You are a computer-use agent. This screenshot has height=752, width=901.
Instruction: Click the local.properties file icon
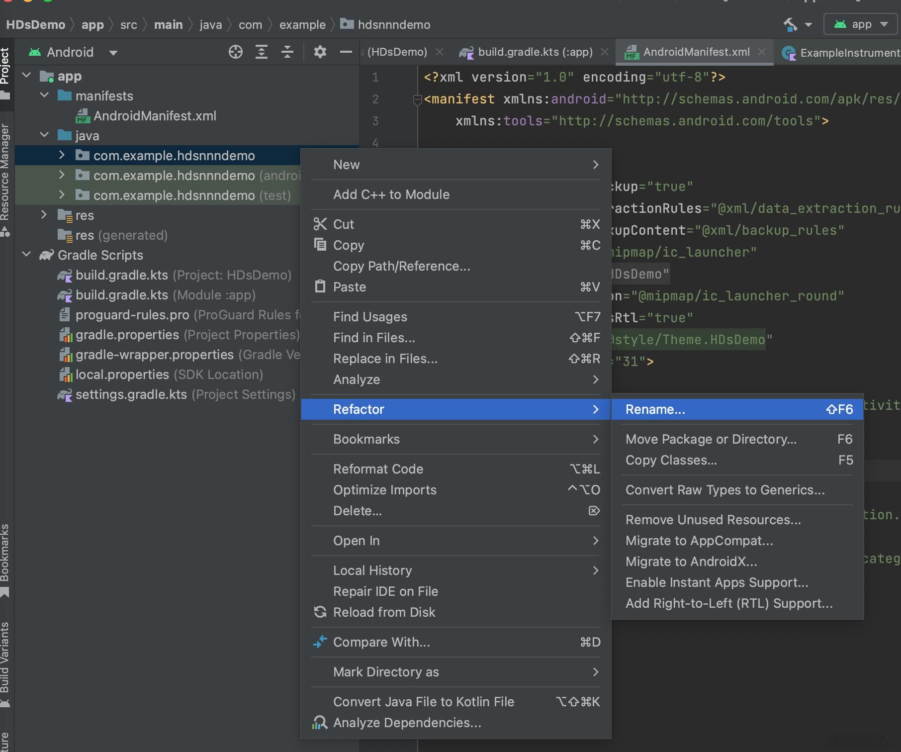click(66, 374)
